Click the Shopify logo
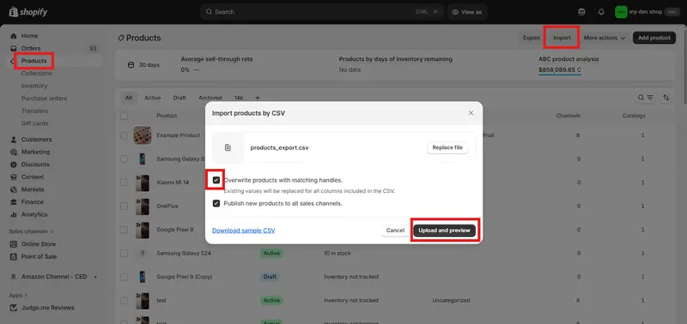The width and height of the screenshot is (687, 324). coord(28,12)
